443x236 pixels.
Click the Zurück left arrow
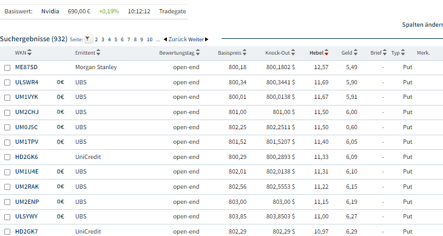tap(165, 39)
